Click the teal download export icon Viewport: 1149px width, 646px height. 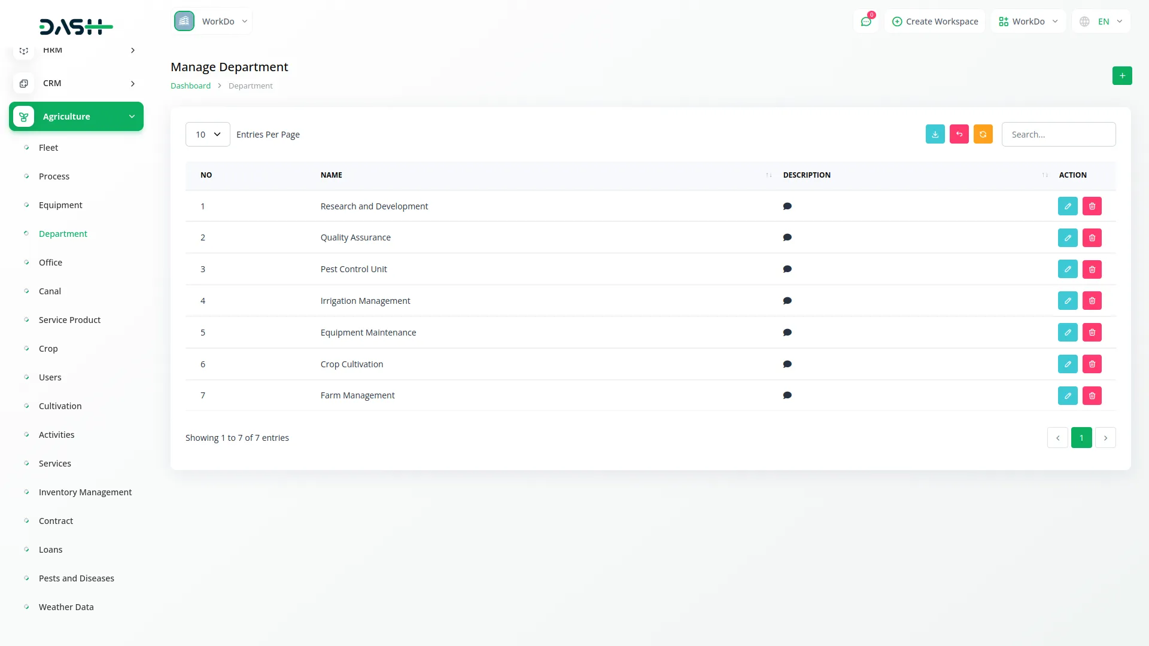(935, 135)
